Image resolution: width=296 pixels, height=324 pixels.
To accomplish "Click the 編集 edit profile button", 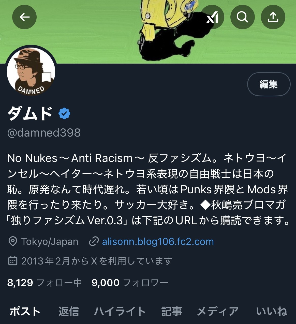I will 269,84.
